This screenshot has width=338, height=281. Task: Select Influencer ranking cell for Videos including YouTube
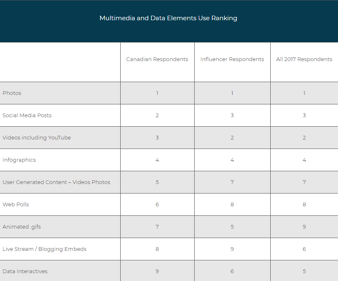click(232, 137)
